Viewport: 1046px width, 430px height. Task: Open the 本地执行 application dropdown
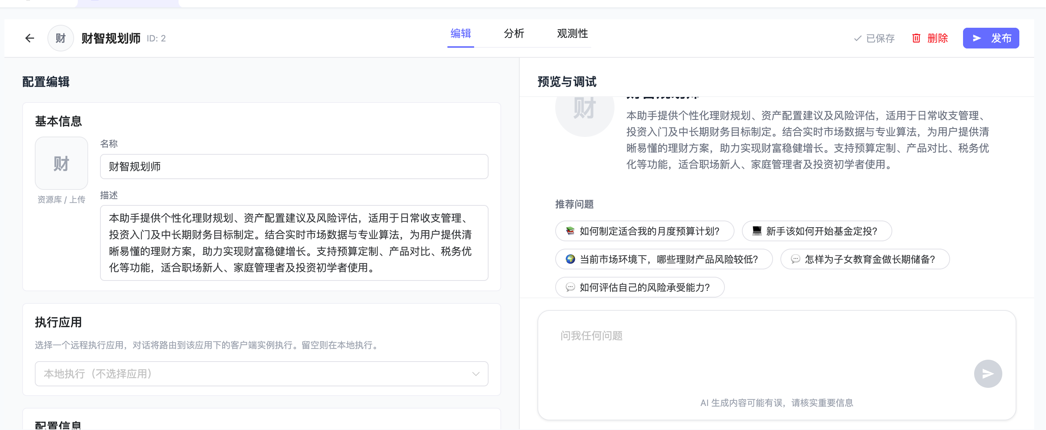click(x=261, y=374)
